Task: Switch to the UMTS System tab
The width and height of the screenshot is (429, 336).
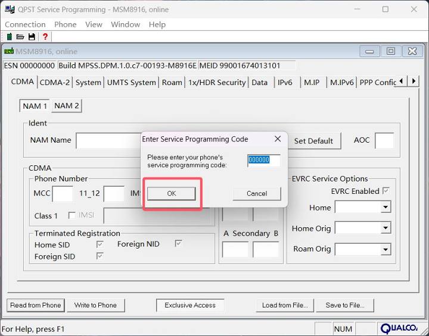Action: (x=131, y=83)
